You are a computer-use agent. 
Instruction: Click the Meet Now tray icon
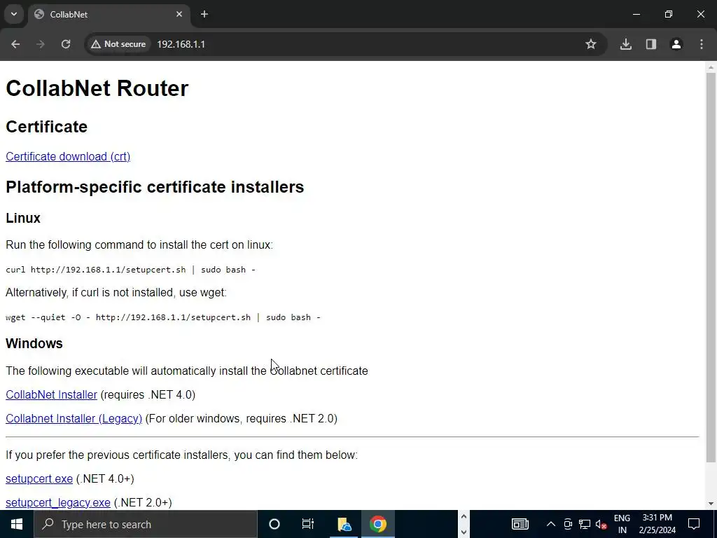point(568,524)
